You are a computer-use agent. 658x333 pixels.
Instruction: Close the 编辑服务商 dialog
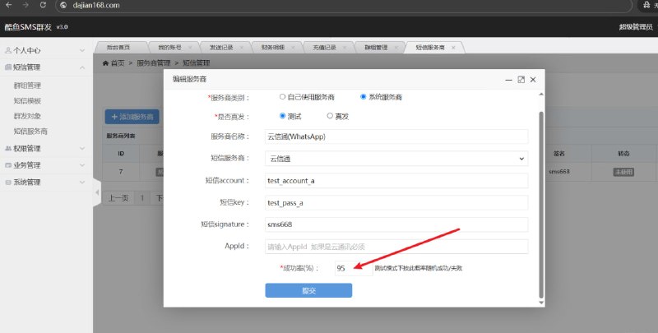[533, 80]
